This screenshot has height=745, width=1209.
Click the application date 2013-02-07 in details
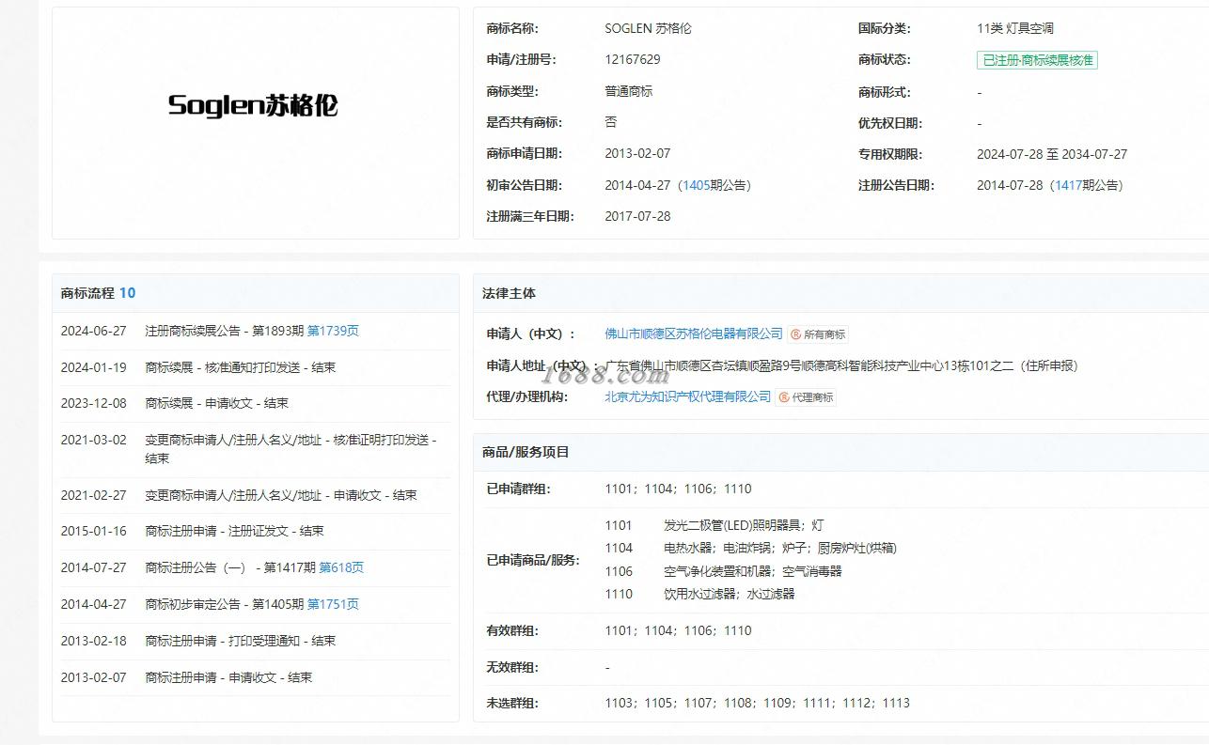point(637,153)
